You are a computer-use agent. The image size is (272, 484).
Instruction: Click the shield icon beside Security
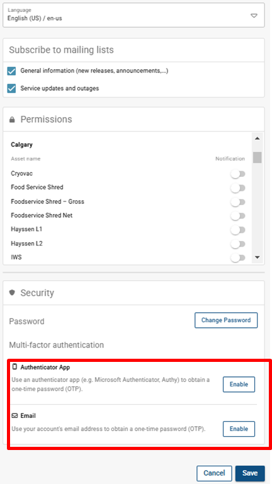point(12,293)
